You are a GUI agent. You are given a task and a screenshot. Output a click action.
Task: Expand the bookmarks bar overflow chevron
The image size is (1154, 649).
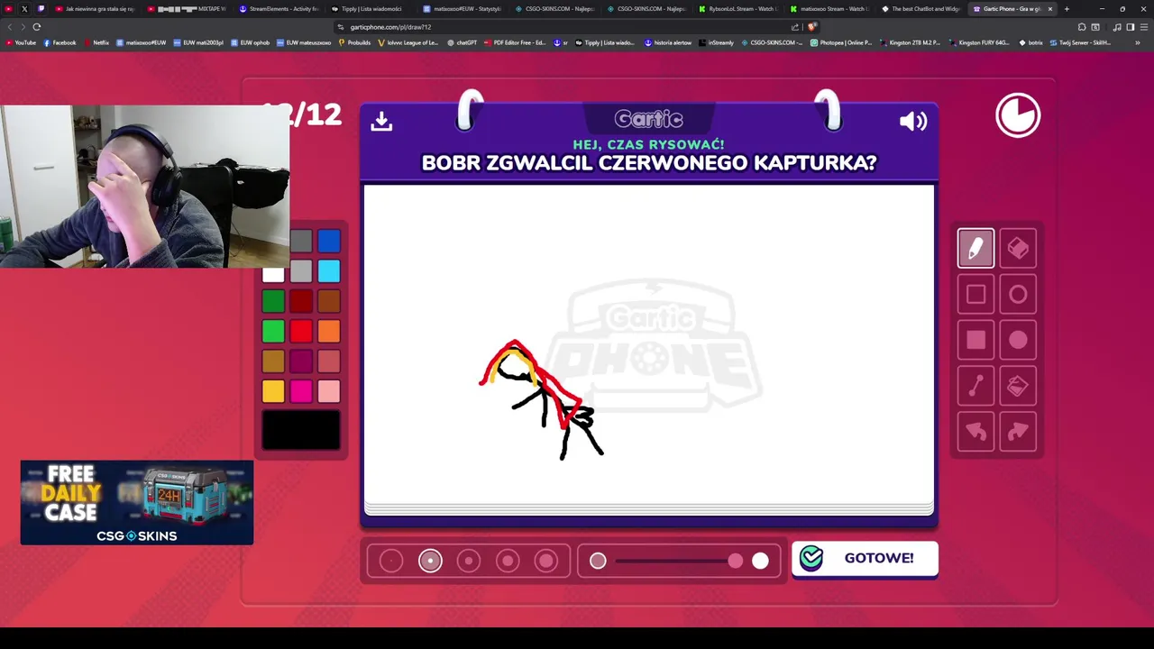tap(1137, 42)
